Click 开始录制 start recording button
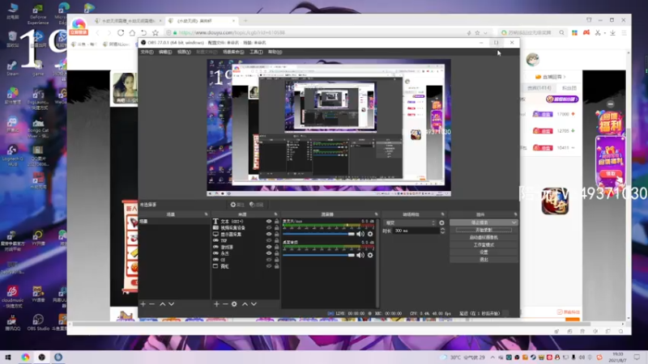648x364 pixels. click(484, 230)
